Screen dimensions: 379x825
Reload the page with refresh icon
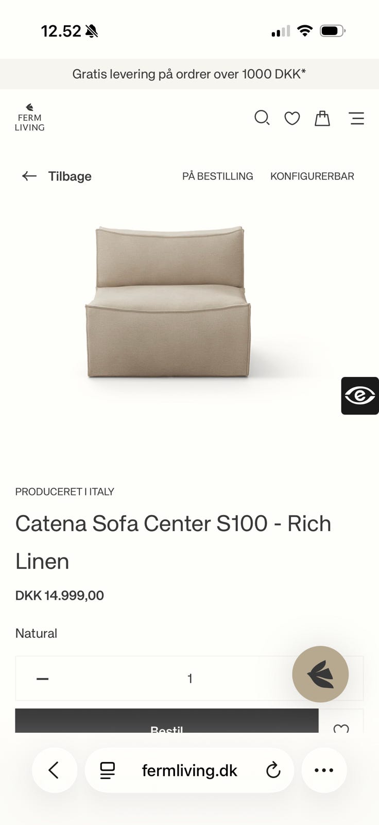pos(273,770)
